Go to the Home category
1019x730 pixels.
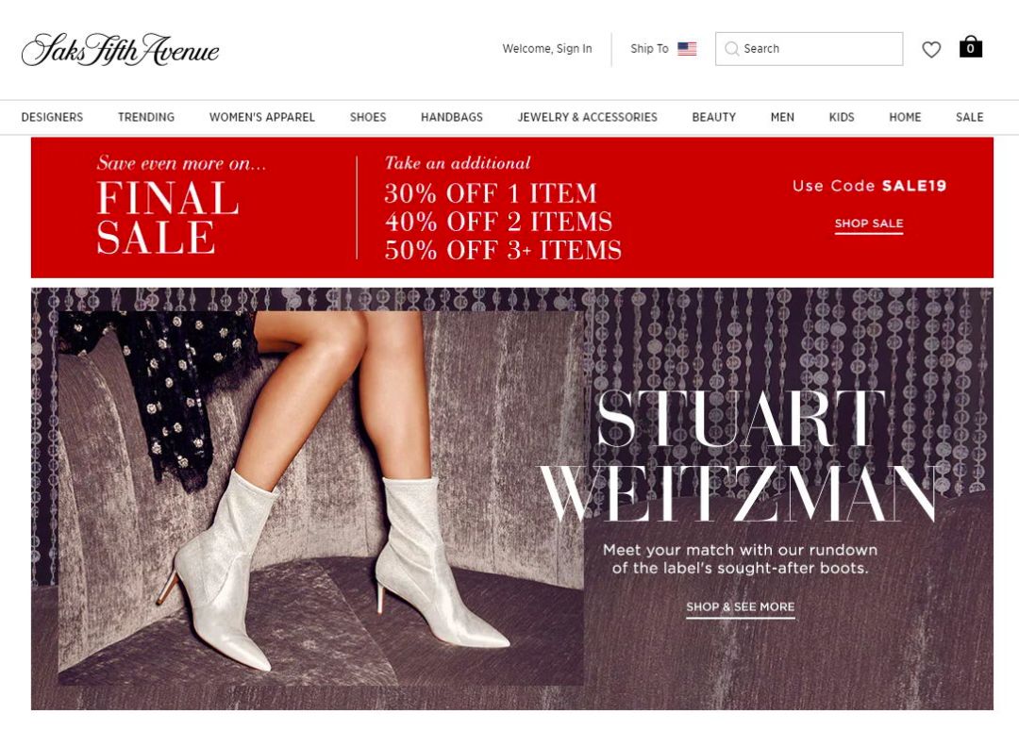905,117
